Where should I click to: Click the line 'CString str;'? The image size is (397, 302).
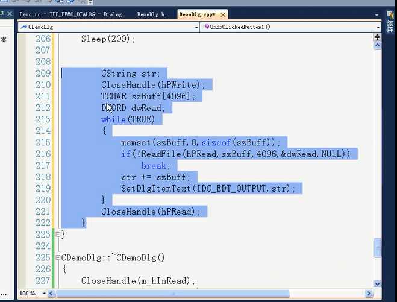click(131, 74)
